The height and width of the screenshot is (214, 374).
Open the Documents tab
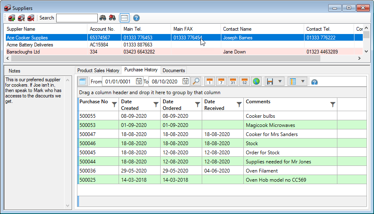174,71
